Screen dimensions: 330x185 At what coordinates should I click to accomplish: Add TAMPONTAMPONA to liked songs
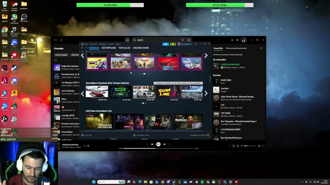(88, 146)
